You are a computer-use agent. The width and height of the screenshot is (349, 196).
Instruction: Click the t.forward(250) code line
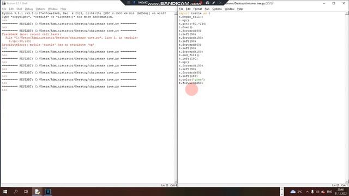pos(191,83)
